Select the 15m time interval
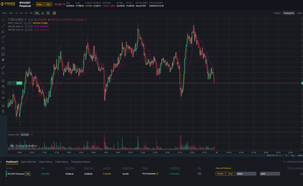 [x=11, y=13]
